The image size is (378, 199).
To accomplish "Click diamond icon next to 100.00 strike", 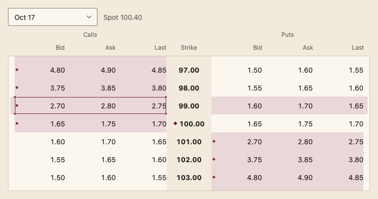I will point(175,123).
